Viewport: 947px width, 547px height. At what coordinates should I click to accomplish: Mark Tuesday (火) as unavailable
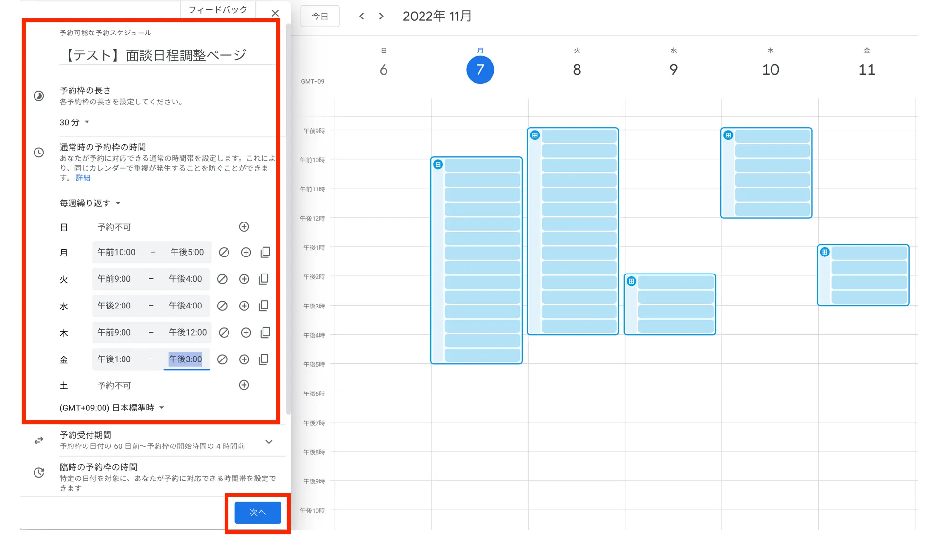point(222,279)
